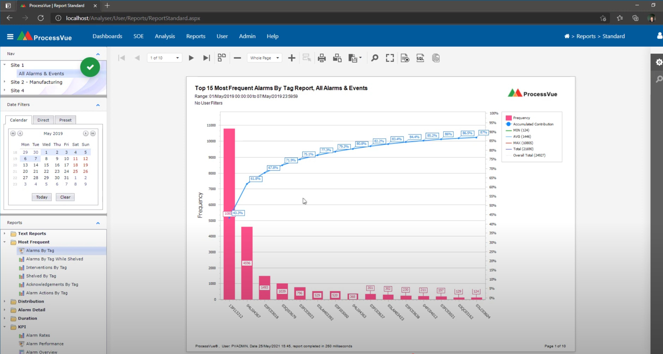The width and height of the screenshot is (663, 354).
Task: Select the Calendar date tab
Action: click(19, 120)
